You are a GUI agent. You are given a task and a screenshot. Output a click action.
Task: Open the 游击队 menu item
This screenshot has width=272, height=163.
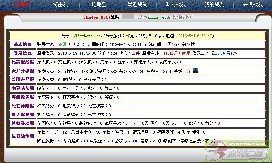(x=60, y=5)
